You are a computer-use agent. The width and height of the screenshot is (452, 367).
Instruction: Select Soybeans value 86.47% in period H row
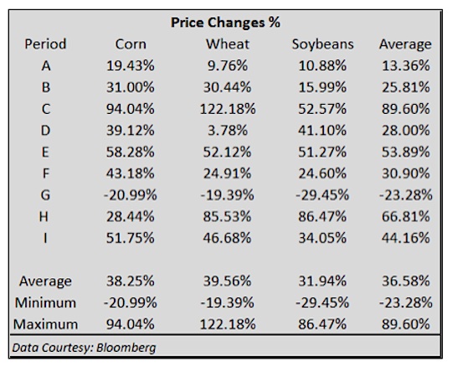(x=322, y=216)
